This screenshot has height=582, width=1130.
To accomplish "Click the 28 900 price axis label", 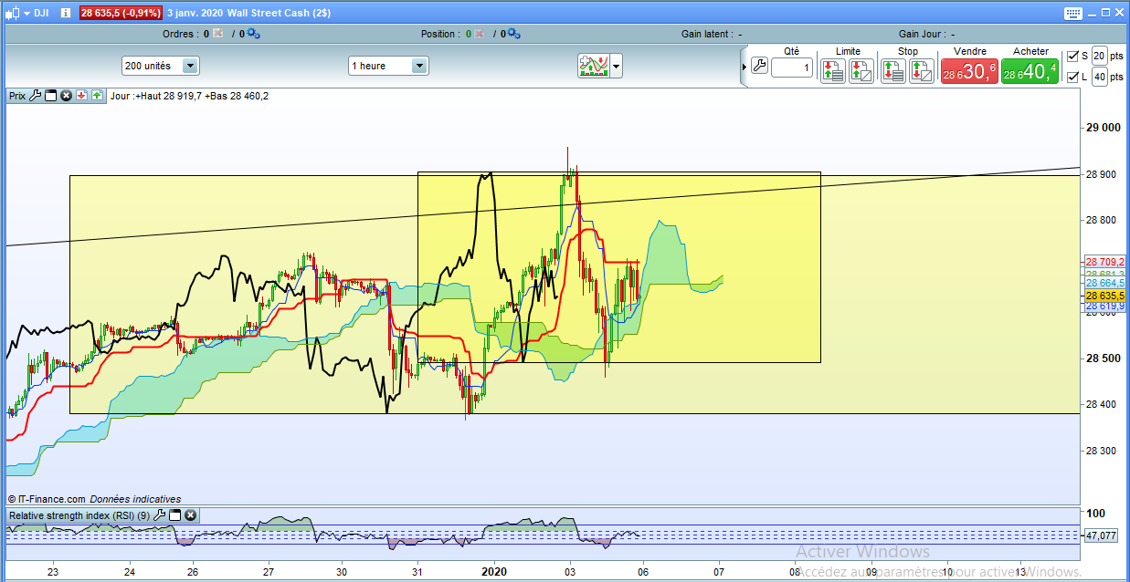I will coord(1102,174).
